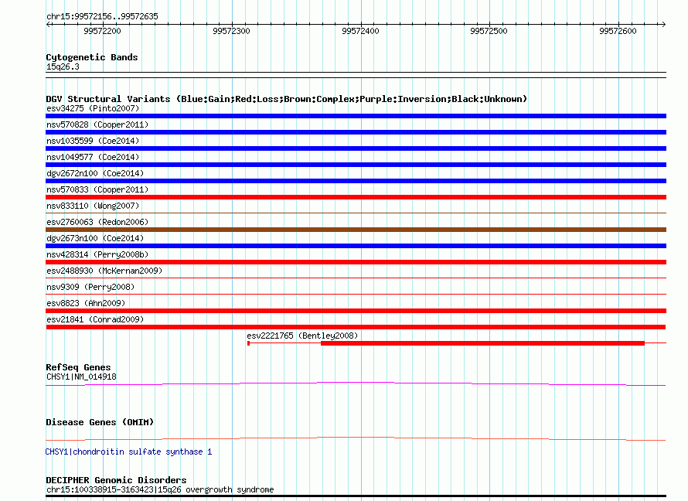Click the esv2760063 (Redon2006) brown complex bar
The height and width of the screenshot is (501, 688).
[x=356, y=230]
